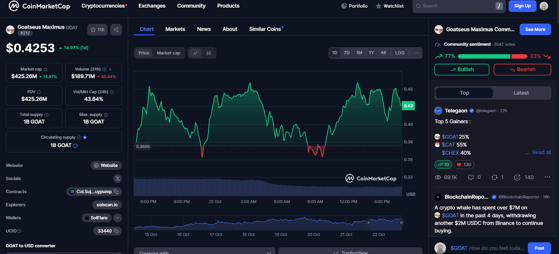Switch to Chart tab

pos(146,29)
